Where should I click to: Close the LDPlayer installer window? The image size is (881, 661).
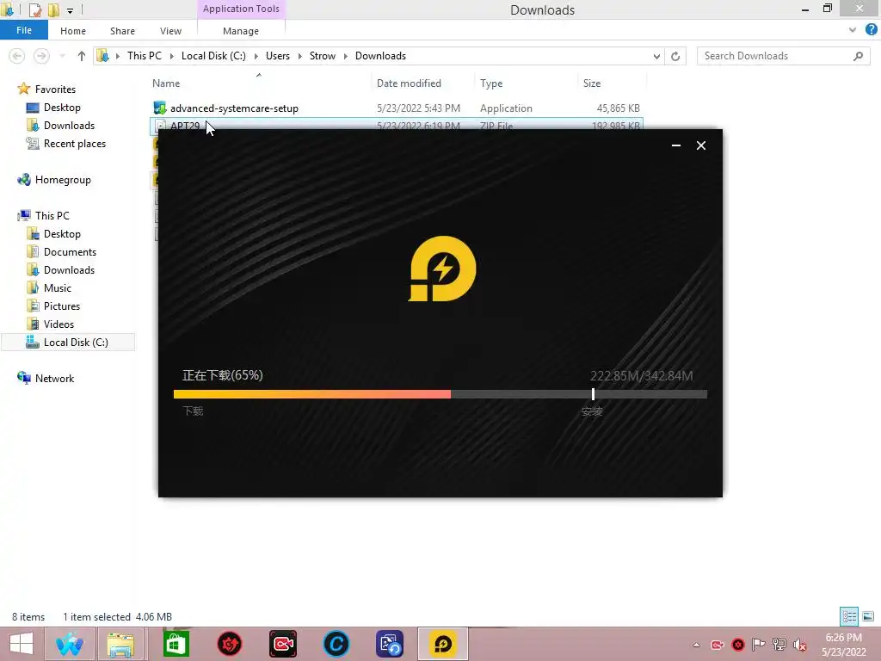700,145
